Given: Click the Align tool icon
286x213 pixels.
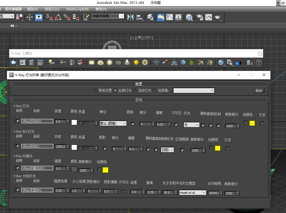Looking at the screenshot, I should pos(140,17).
